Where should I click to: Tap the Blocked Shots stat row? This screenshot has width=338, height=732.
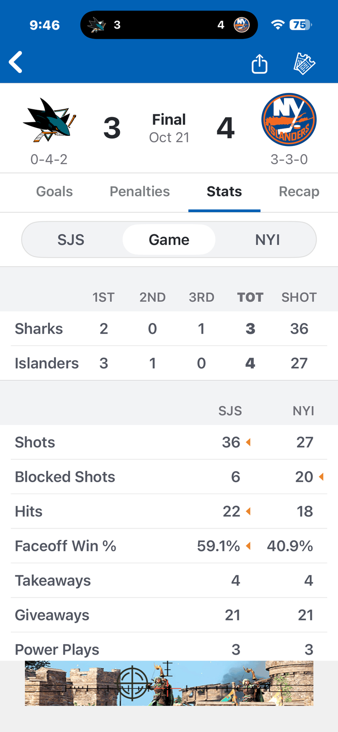[169, 477]
